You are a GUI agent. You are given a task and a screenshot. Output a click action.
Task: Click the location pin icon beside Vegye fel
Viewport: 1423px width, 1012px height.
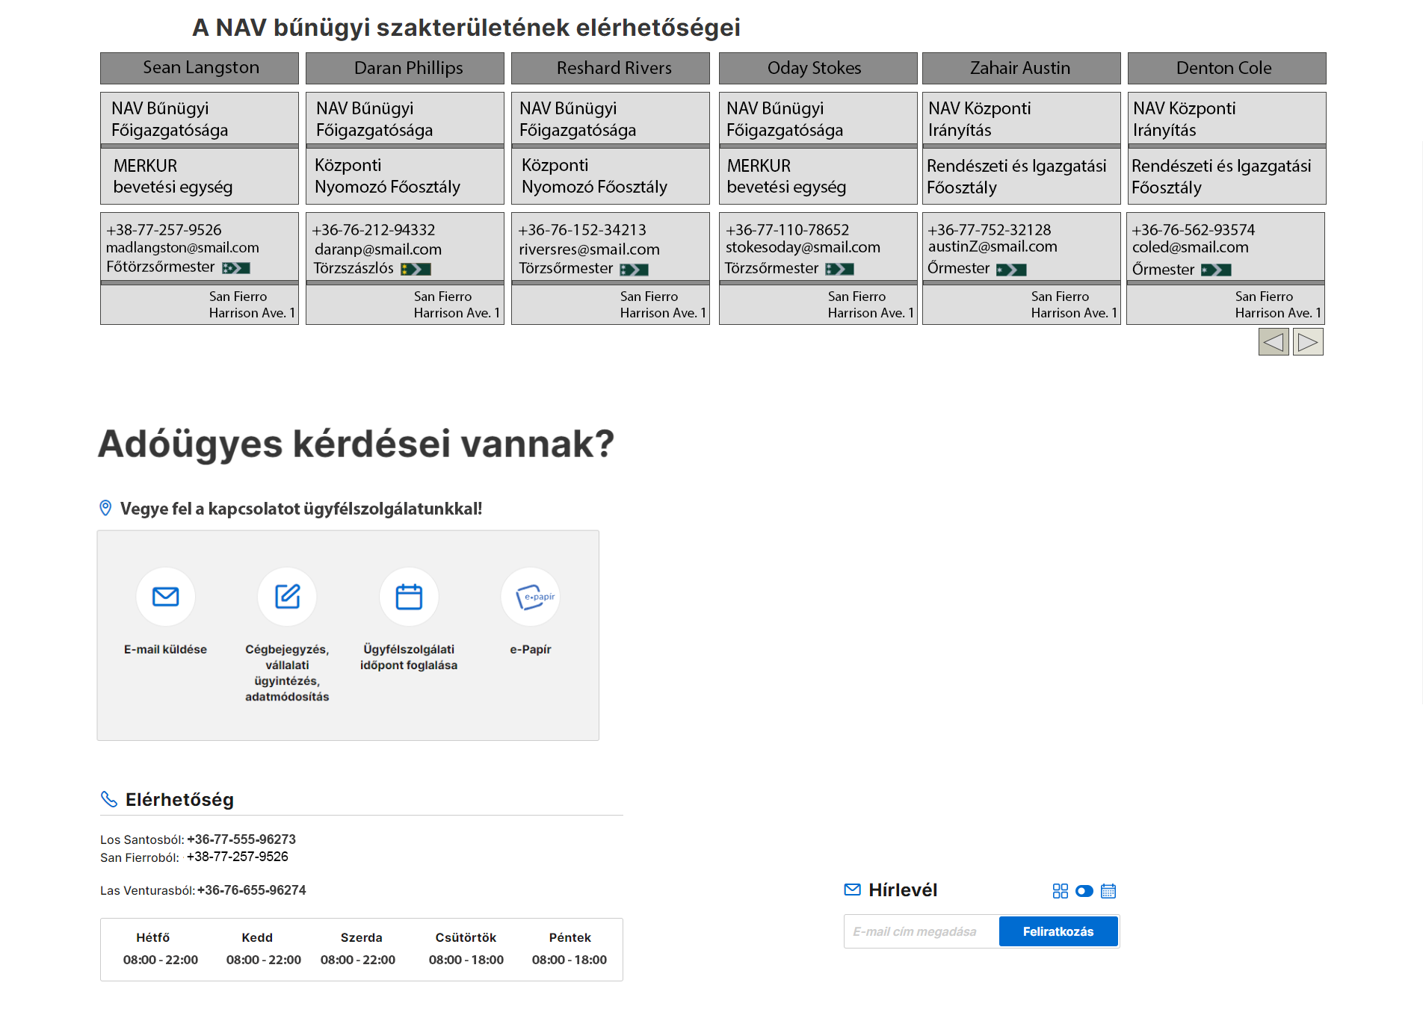point(105,508)
